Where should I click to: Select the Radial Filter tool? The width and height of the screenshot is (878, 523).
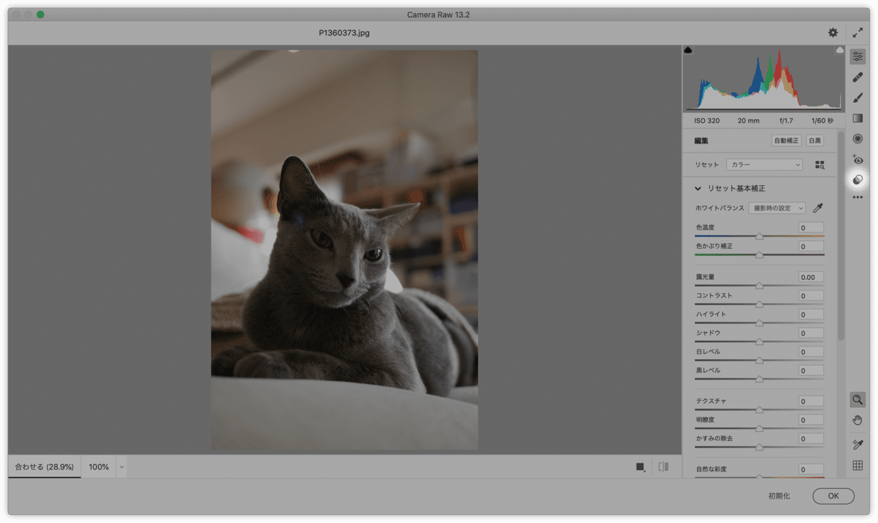857,138
